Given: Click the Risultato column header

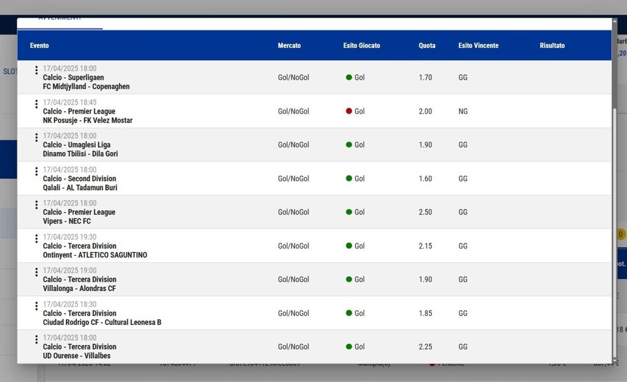Looking at the screenshot, I should click(x=552, y=45).
